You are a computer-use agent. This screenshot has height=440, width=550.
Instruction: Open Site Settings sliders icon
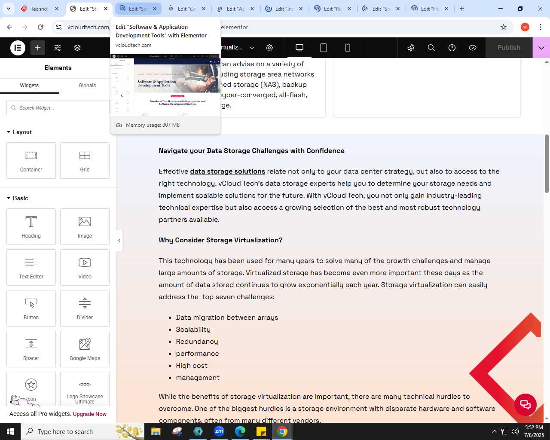[58, 48]
